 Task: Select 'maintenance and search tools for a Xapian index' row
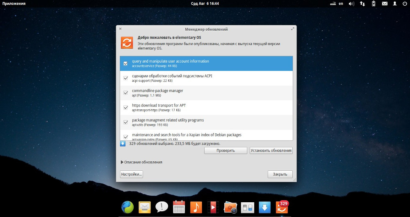pyautogui.click(x=206, y=135)
